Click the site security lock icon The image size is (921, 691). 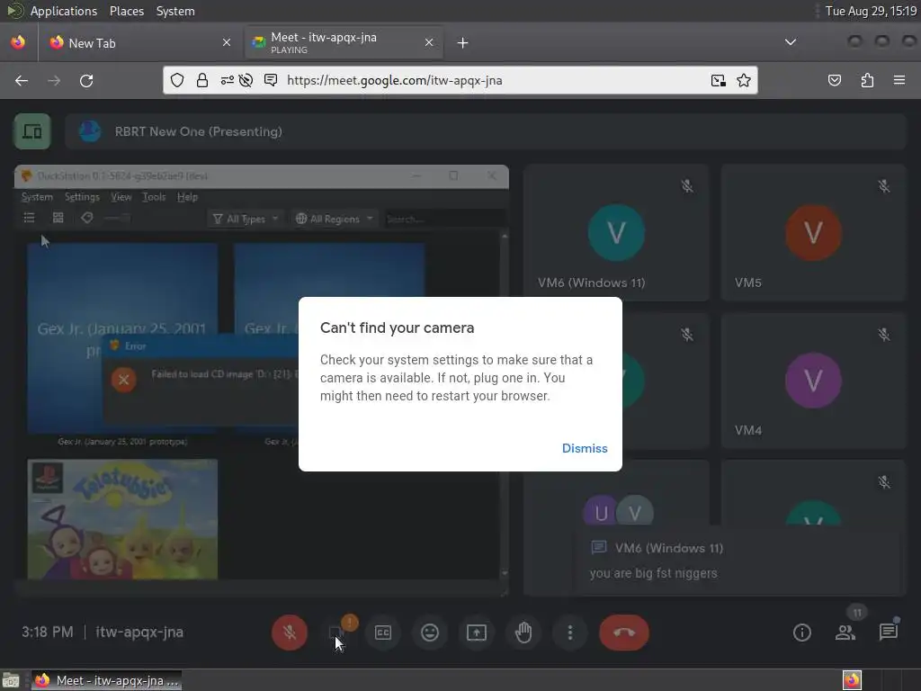202,80
